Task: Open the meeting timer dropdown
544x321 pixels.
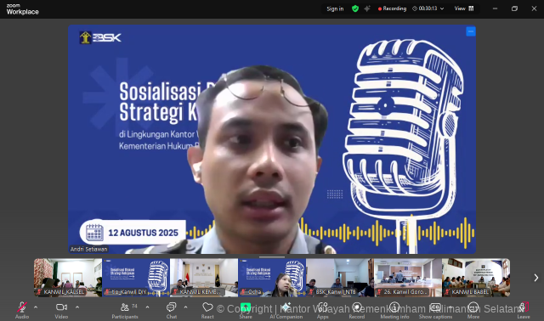Action: click(x=442, y=8)
